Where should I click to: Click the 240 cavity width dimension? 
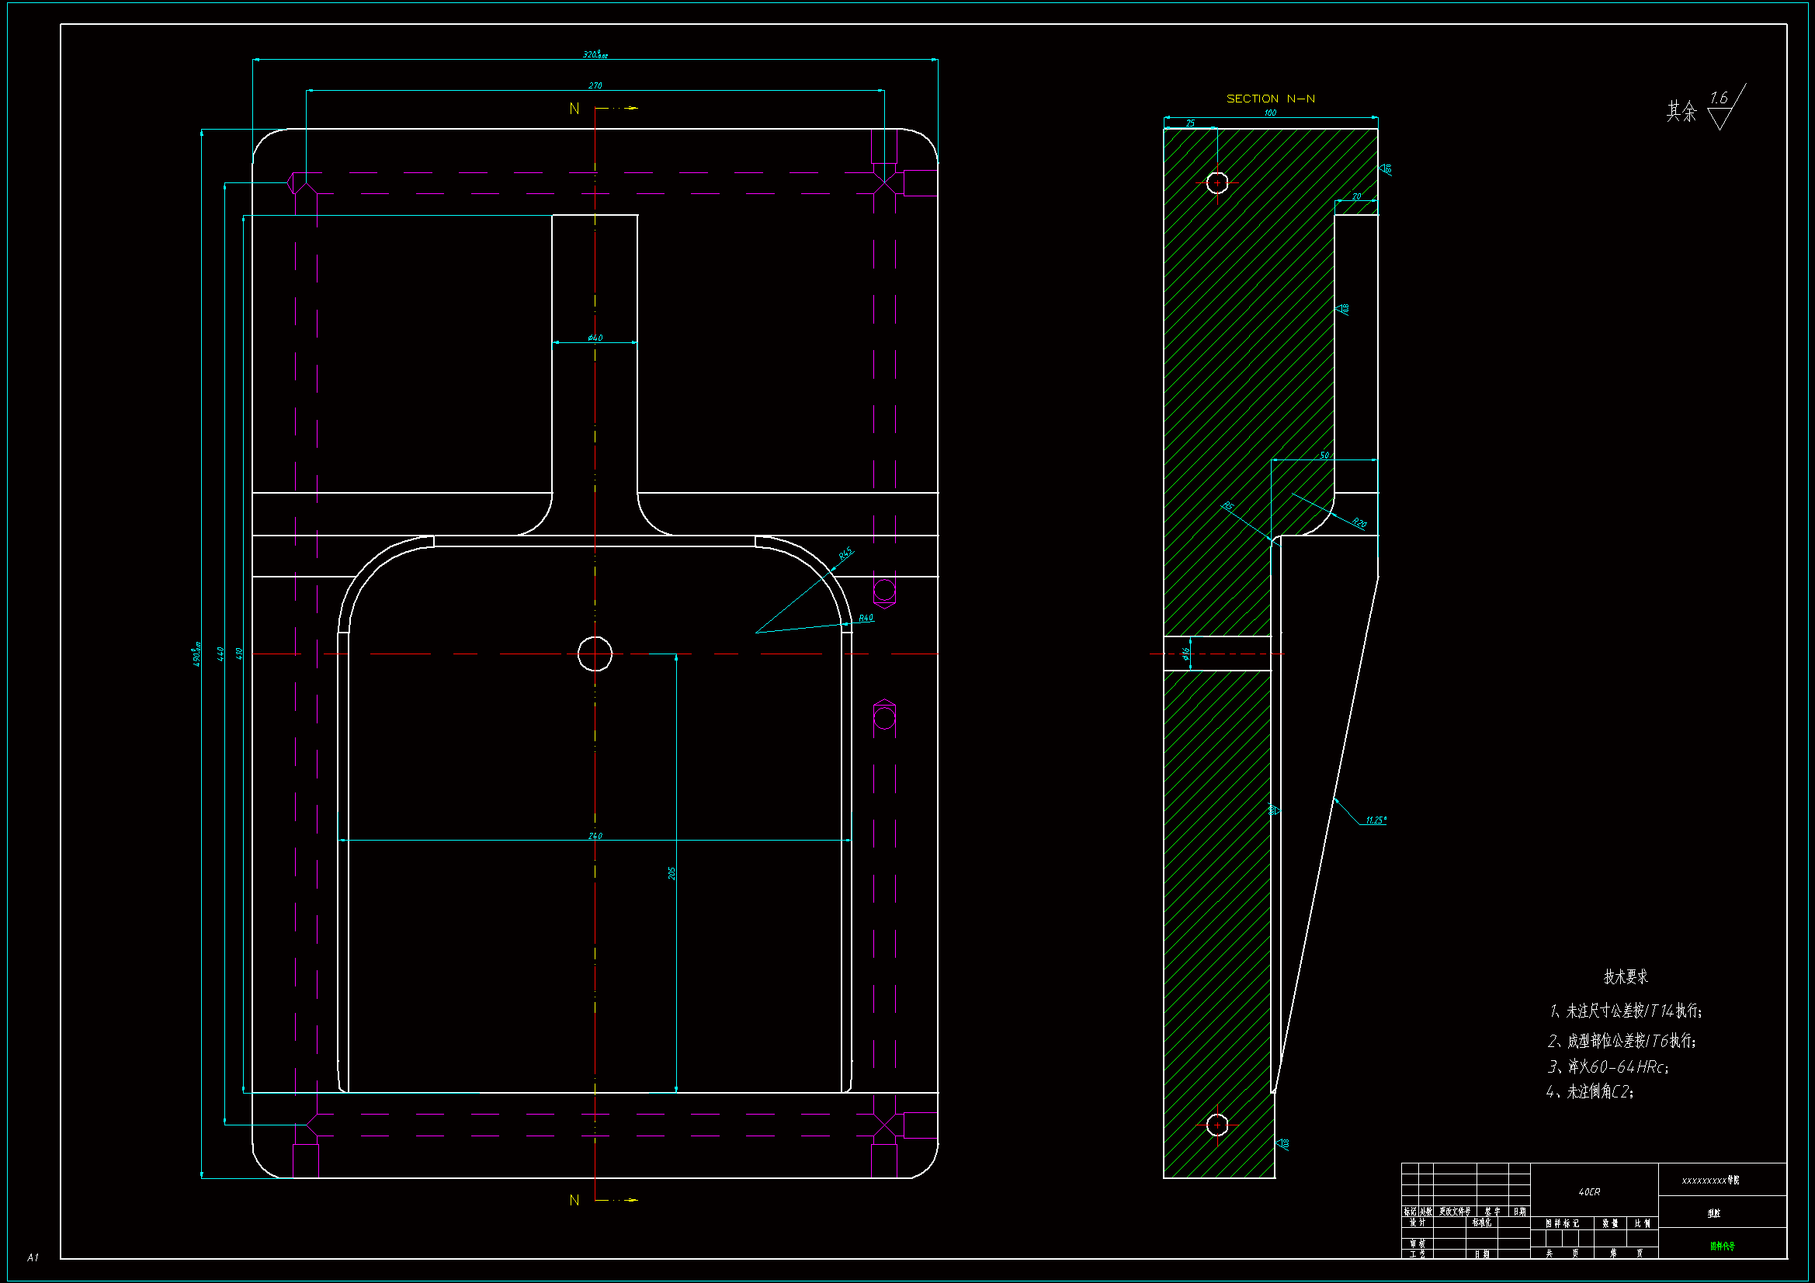point(595,836)
